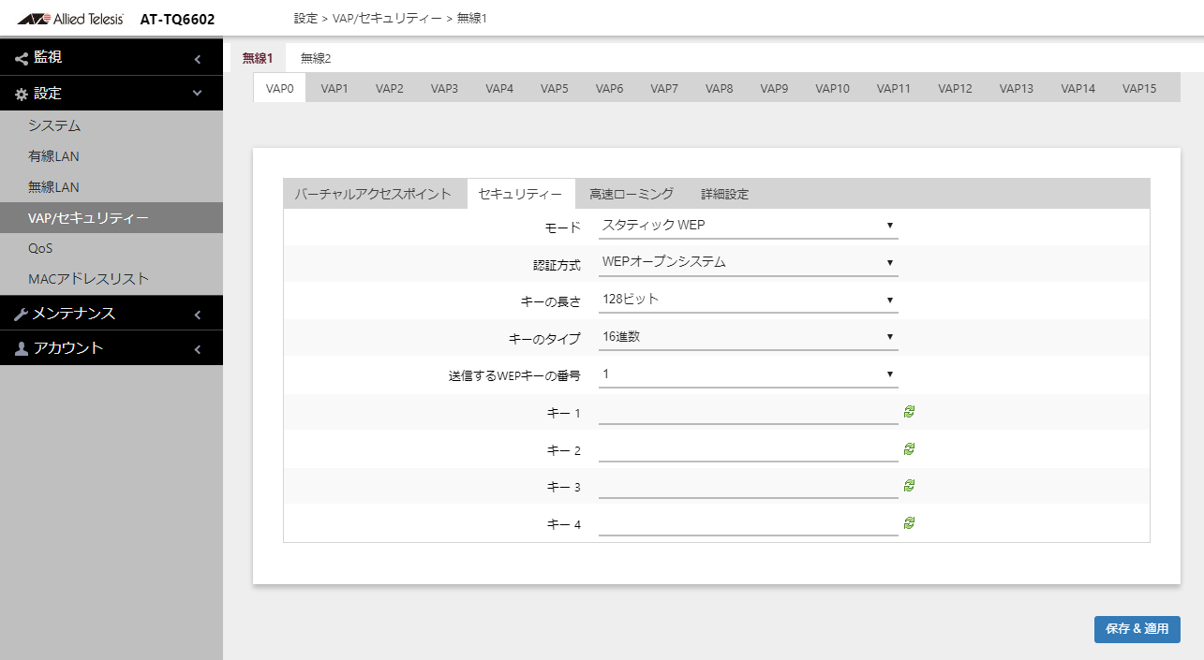The width and height of the screenshot is (1204, 660).
Task: Open the キーの長さ dropdown
Action: pyautogui.click(x=748, y=301)
